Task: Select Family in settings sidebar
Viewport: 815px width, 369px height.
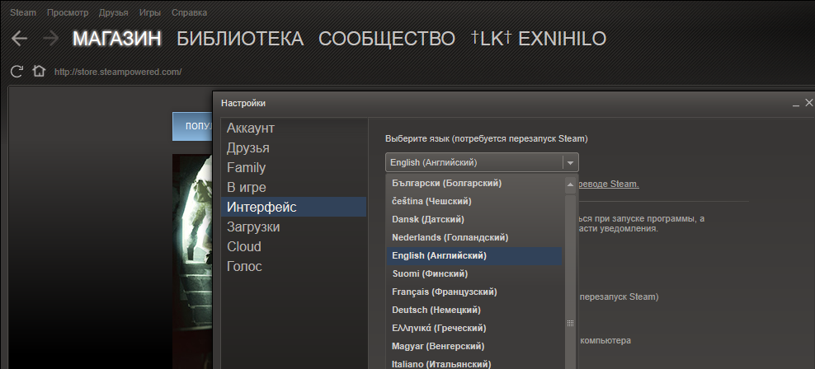Action: pos(294,168)
